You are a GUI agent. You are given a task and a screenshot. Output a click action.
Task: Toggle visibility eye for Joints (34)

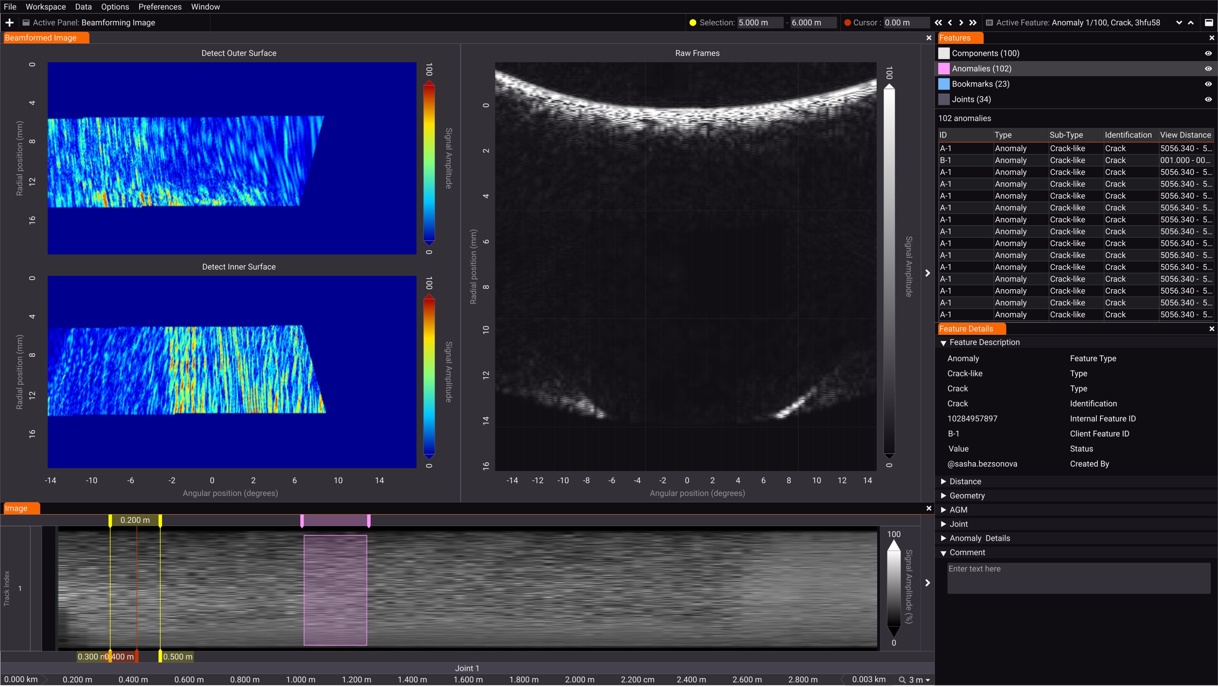coord(1208,99)
